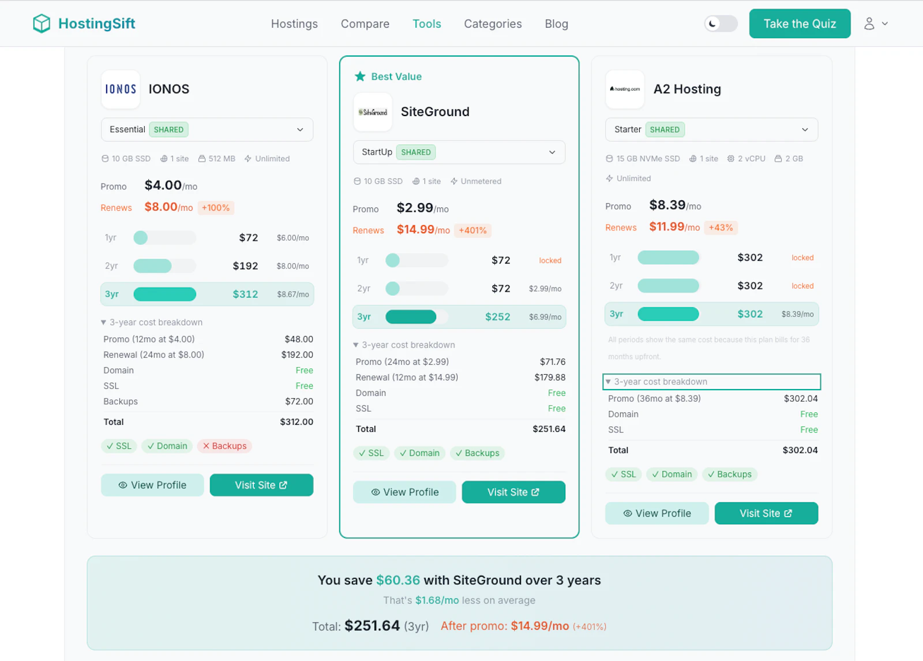Click the SiteGround Backups check badge
The height and width of the screenshot is (661, 923).
click(x=477, y=453)
